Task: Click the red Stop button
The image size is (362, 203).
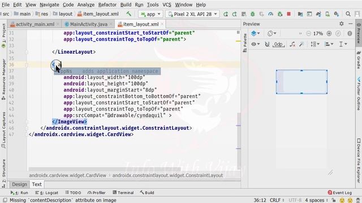Action: [288, 14]
